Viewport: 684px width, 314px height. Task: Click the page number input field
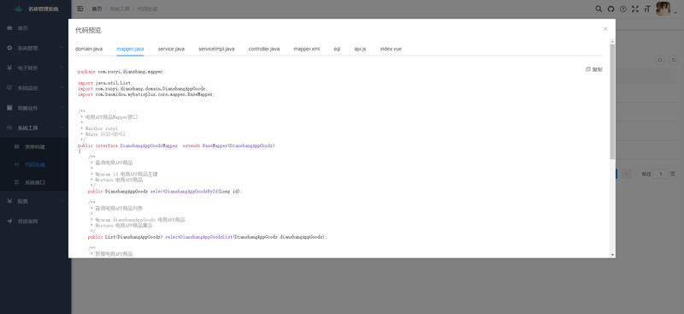pyautogui.click(x=661, y=174)
